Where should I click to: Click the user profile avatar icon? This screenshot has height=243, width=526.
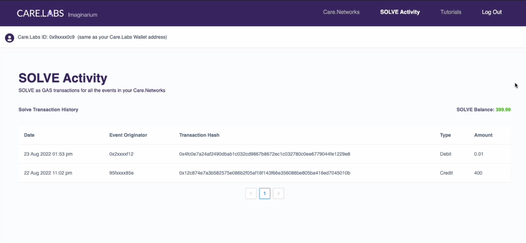point(9,38)
